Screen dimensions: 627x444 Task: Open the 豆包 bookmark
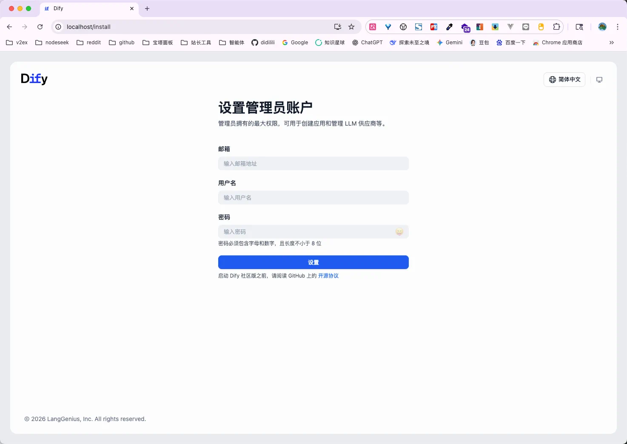[479, 43]
